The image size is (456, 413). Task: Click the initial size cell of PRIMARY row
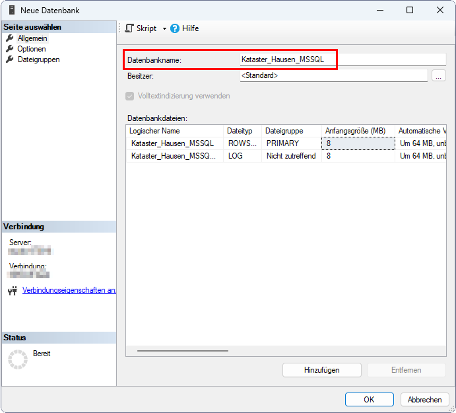point(358,143)
